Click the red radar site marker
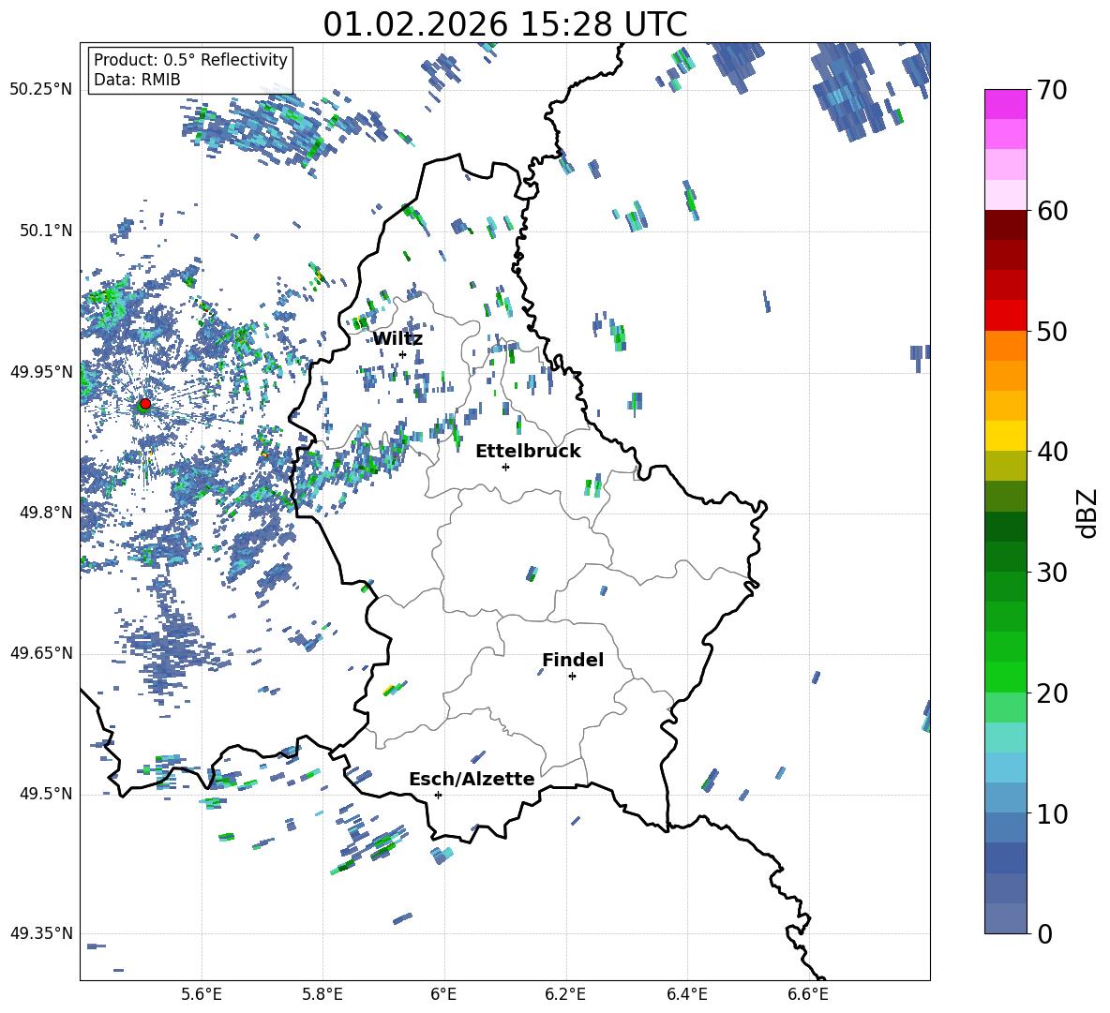Viewport: 1110px width, 1013px height. tap(145, 404)
